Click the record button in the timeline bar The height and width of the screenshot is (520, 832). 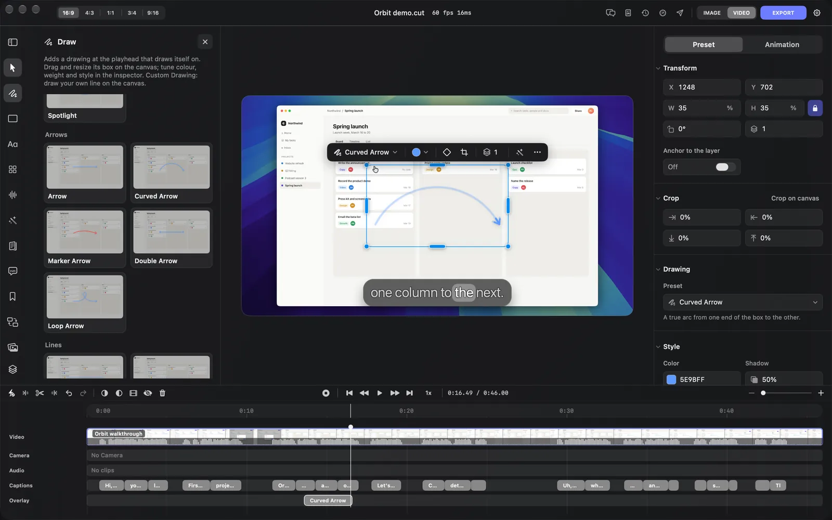[x=326, y=393]
